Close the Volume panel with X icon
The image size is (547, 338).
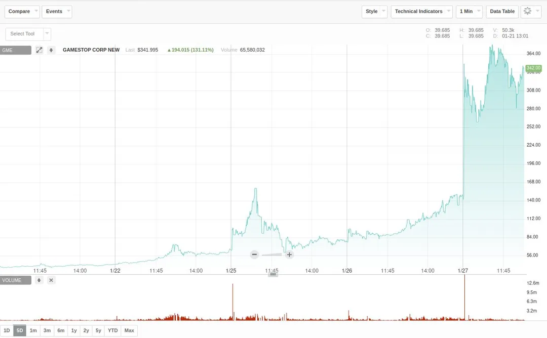(51, 280)
